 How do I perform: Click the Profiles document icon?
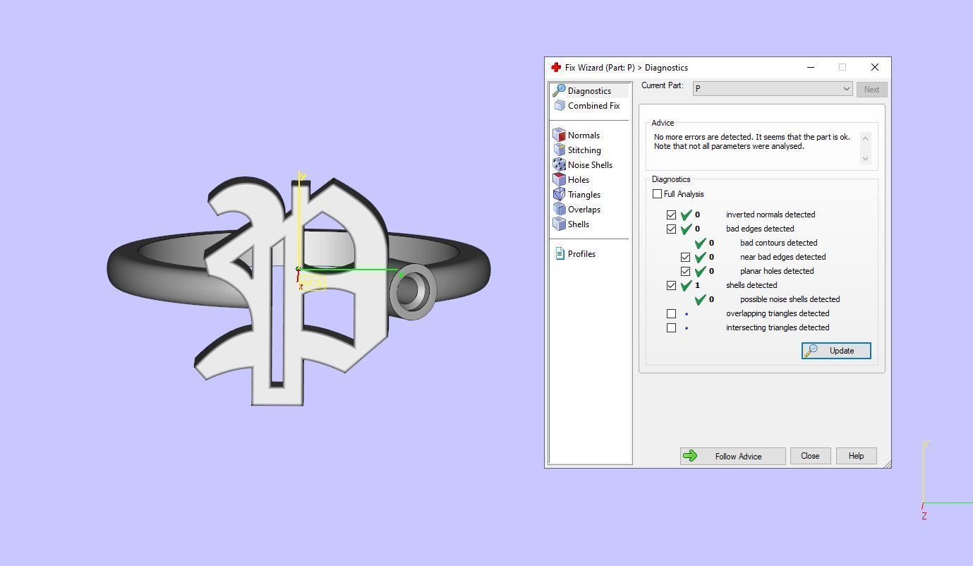pyautogui.click(x=560, y=253)
